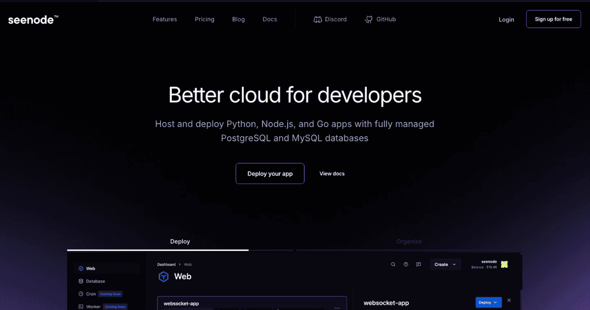The image size is (590, 310).
Task: Expand the Create dropdown
Action: [x=445, y=264]
